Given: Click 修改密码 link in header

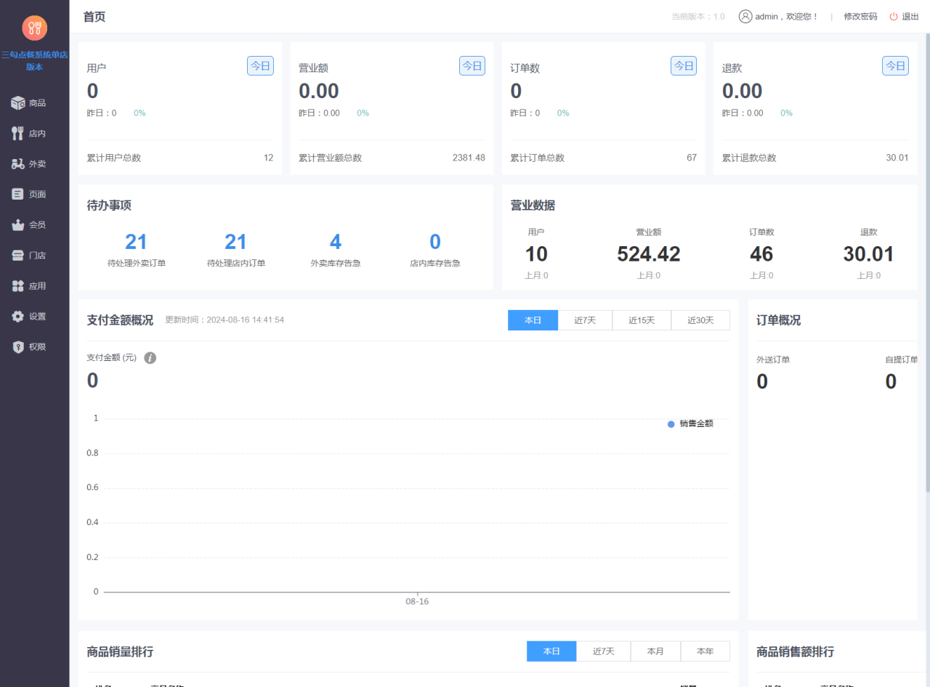Looking at the screenshot, I should coord(860,17).
